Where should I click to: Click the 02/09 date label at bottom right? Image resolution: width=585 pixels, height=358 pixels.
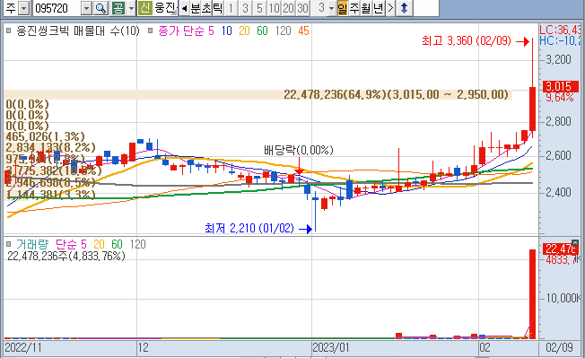pos(559,347)
